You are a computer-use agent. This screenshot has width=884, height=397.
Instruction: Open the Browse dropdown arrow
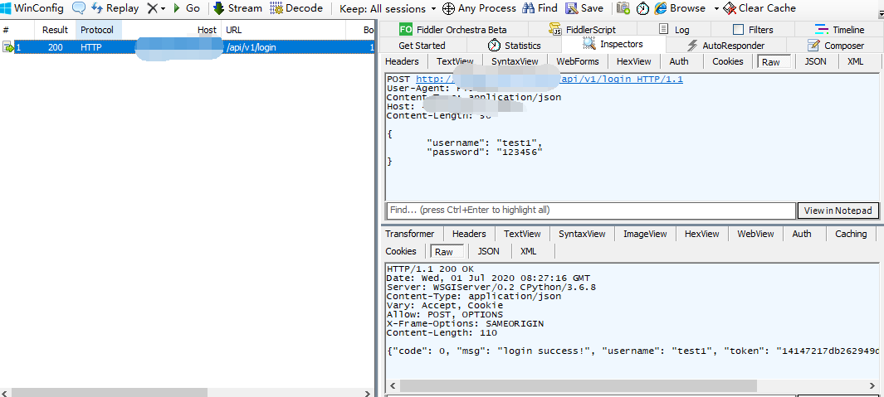pos(716,8)
